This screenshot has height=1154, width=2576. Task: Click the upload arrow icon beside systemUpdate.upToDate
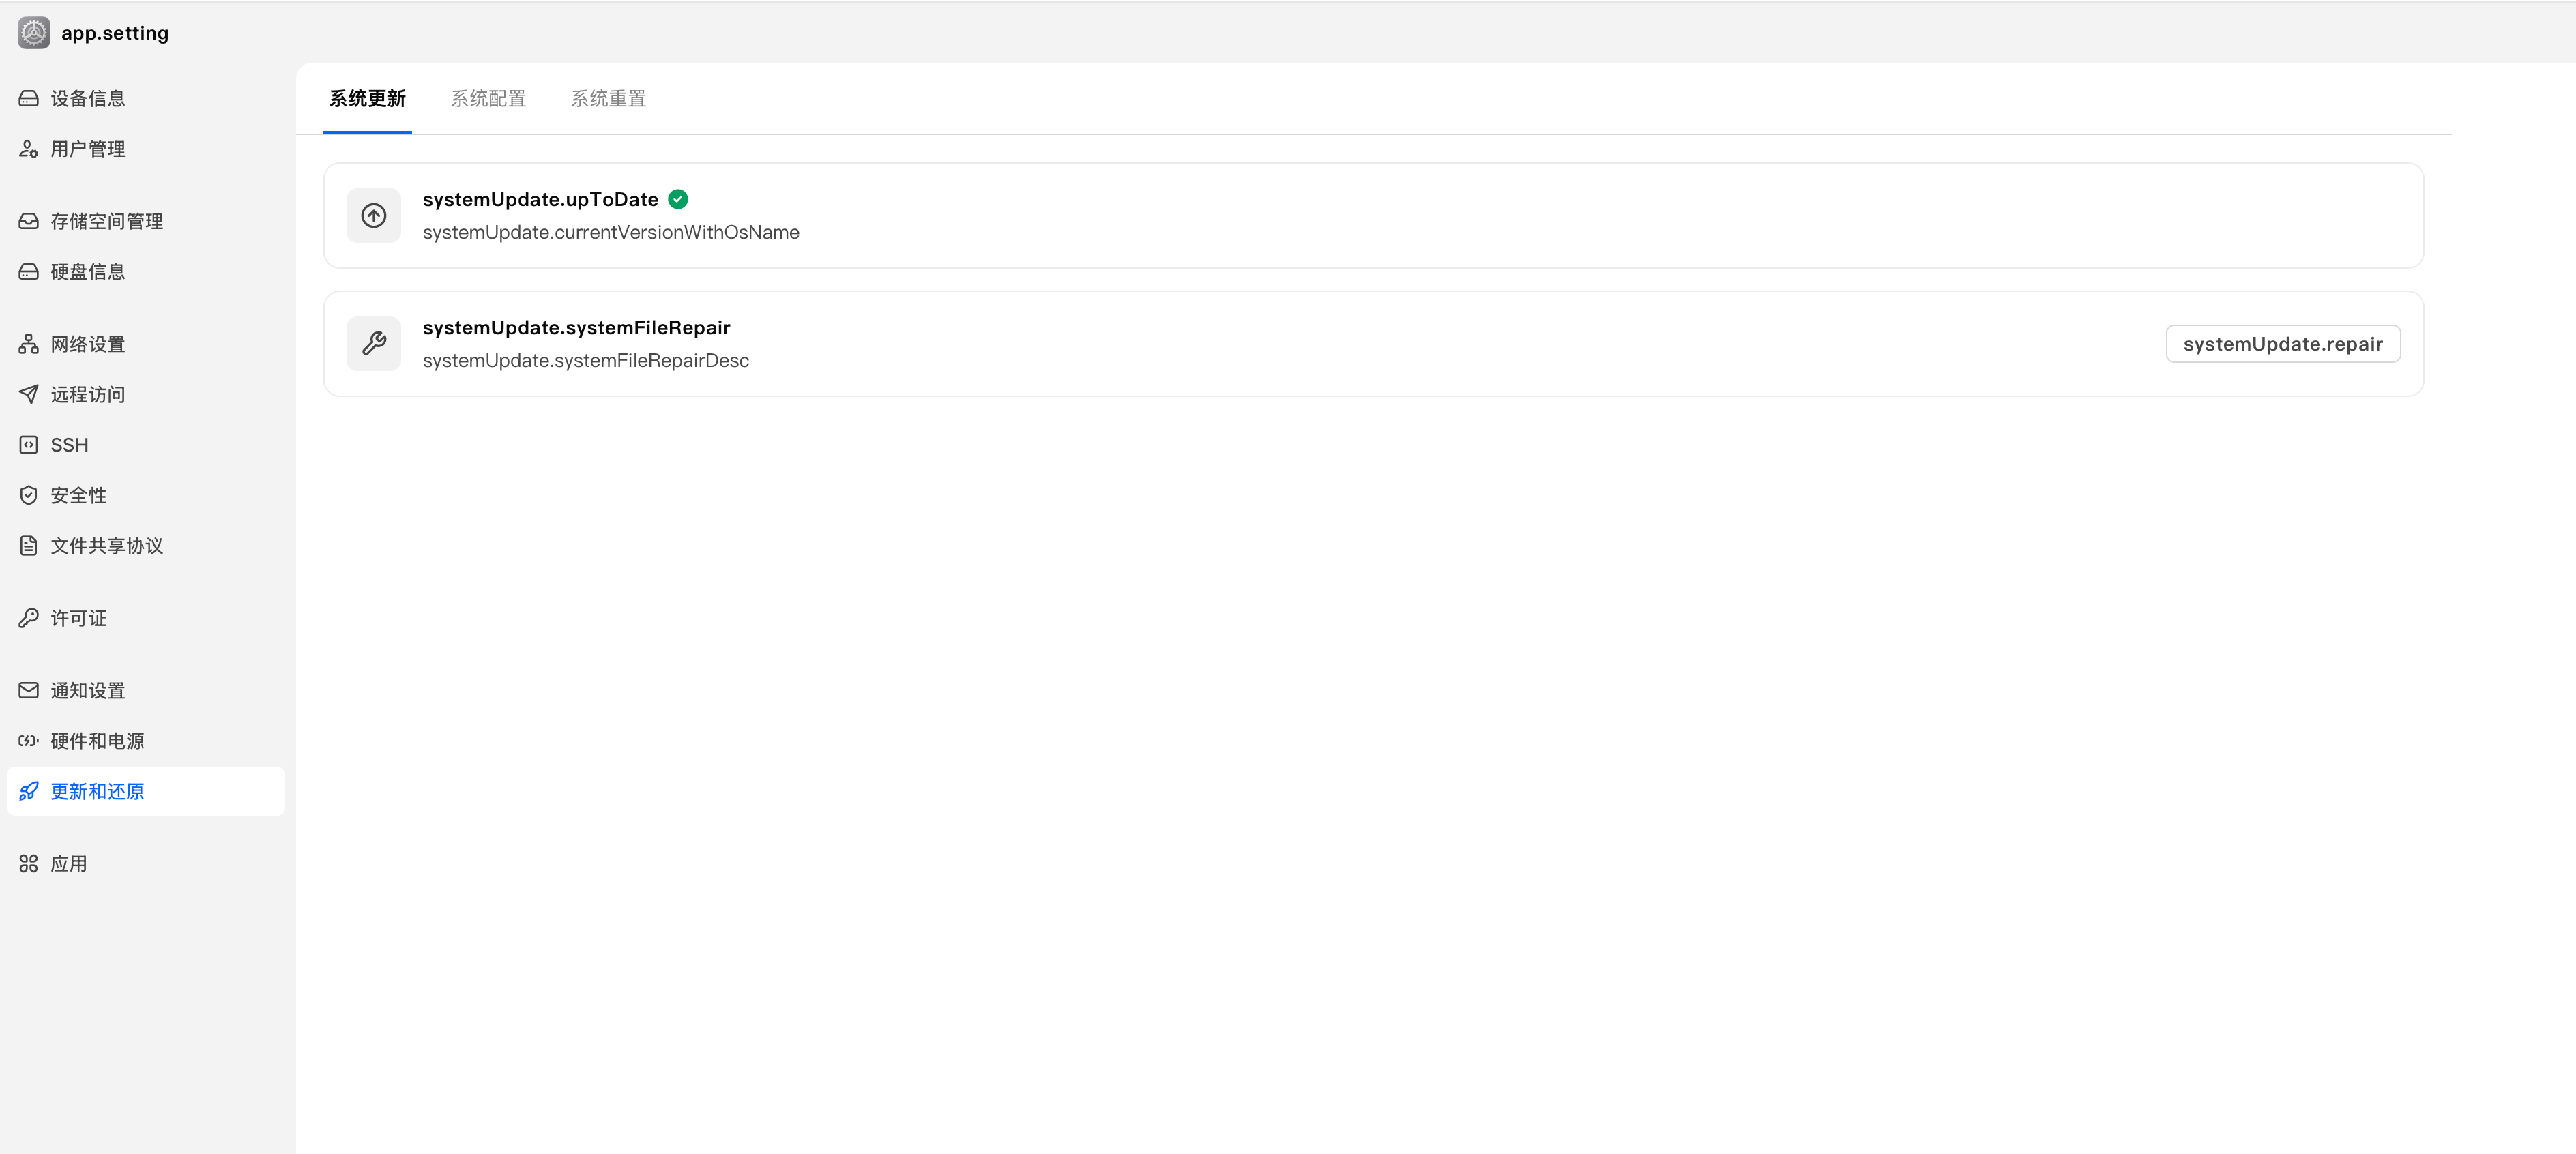pyautogui.click(x=374, y=215)
